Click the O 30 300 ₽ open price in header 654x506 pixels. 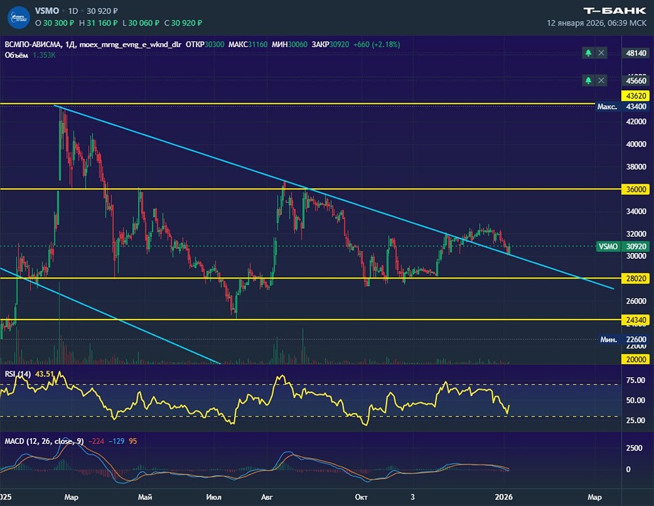click(54, 23)
